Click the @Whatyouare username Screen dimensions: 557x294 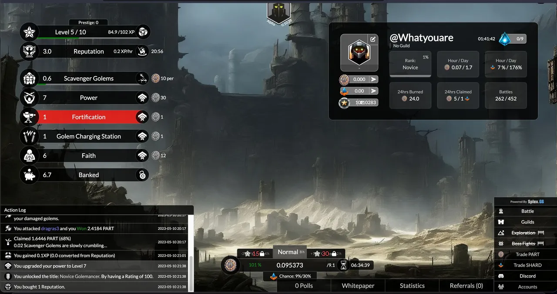[x=422, y=38]
